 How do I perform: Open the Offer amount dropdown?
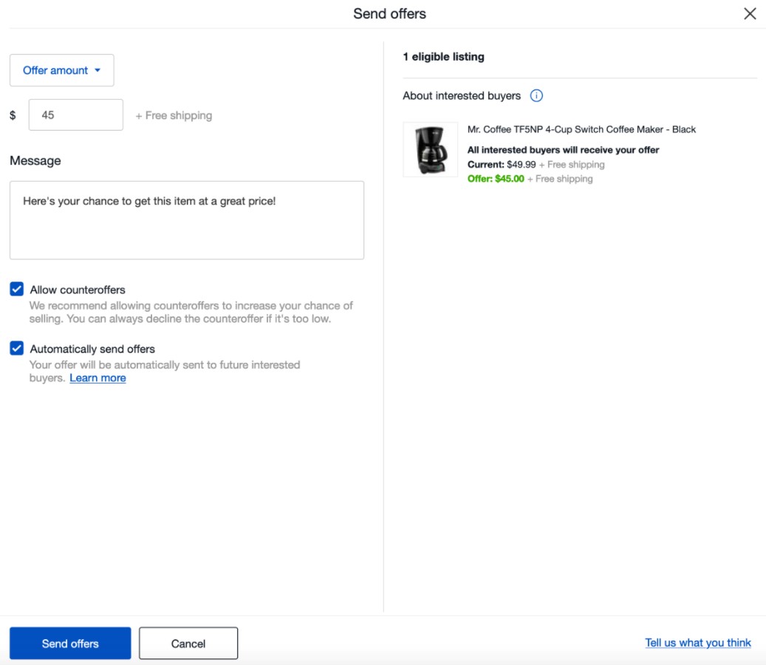tap(61, 70)
